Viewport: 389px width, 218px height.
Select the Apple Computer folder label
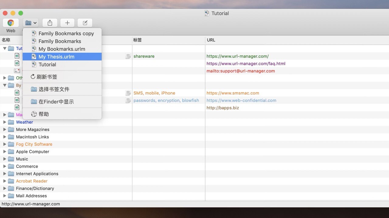pyautogui.click(x=33, y=152)
